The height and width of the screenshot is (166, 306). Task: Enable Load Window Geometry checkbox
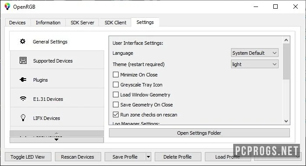[116, 95]
